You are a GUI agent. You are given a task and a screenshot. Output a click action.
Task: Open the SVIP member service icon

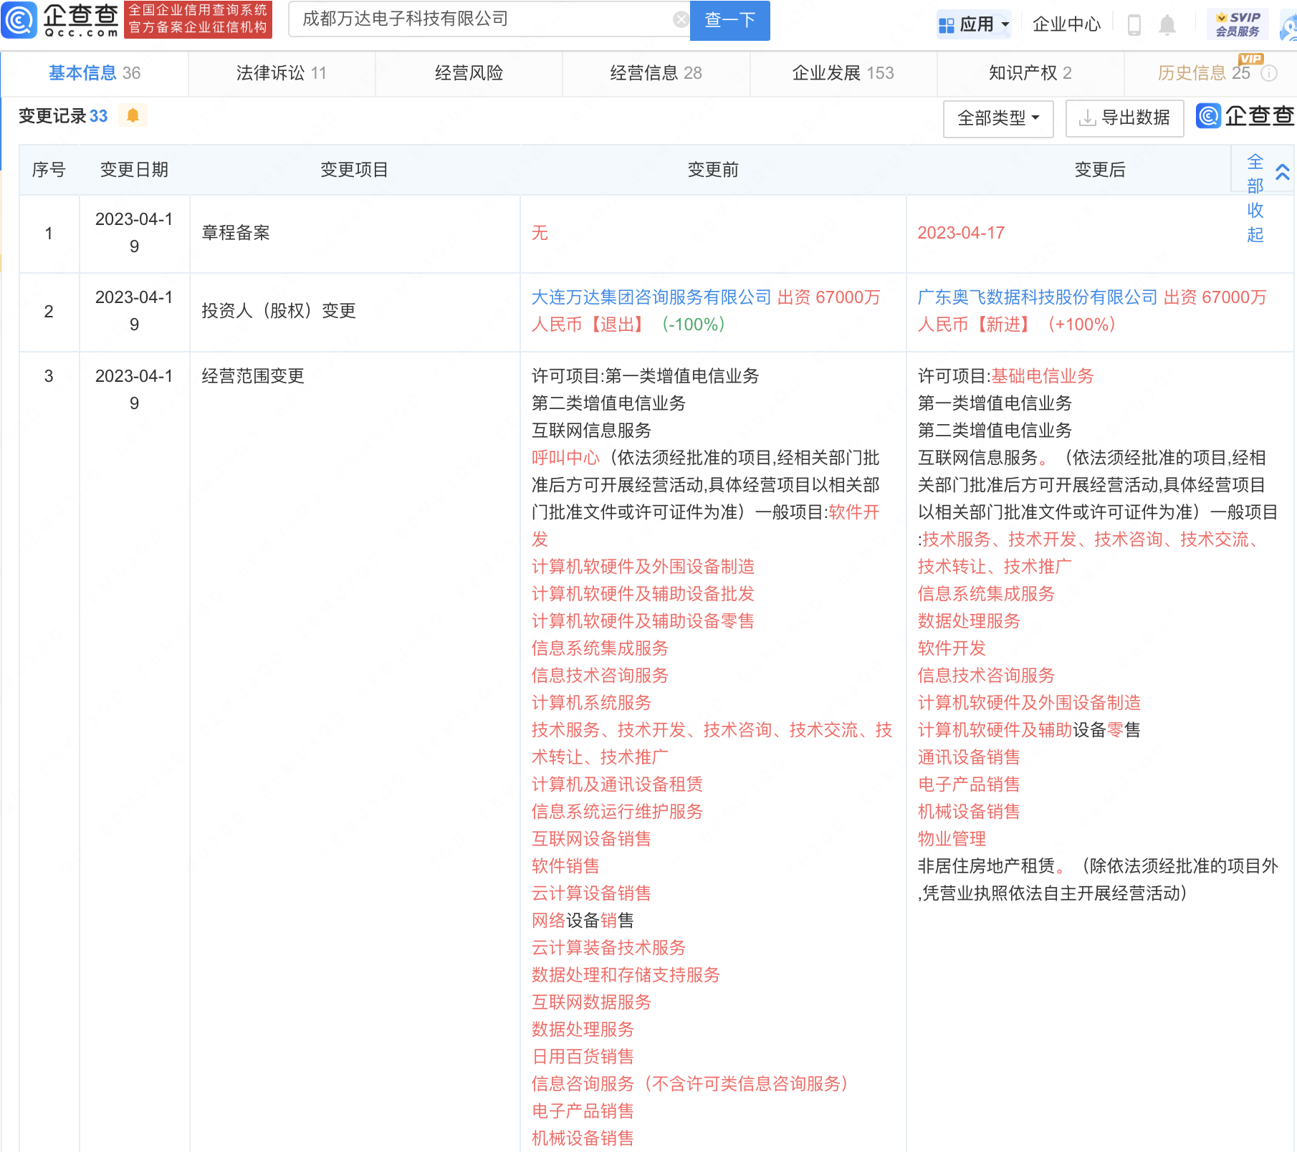pos(1238,24)
